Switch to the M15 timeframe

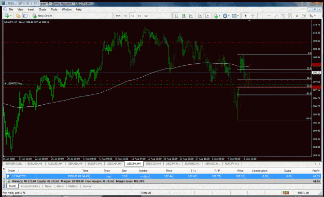[x=118, y=16]
